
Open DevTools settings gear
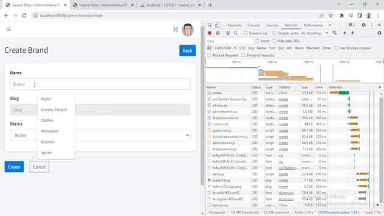(x=364, y=25)
